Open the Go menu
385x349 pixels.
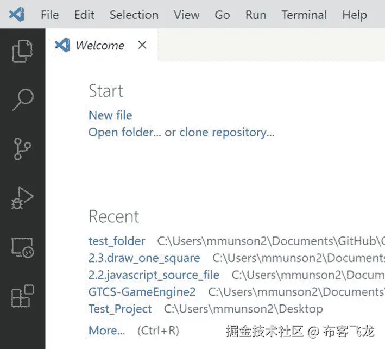tap(222, 15)
